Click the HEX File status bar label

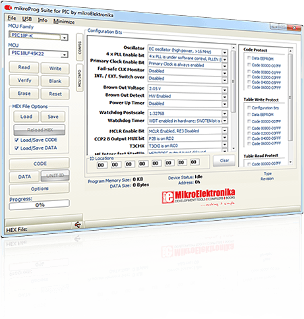(x=17, y=230)
